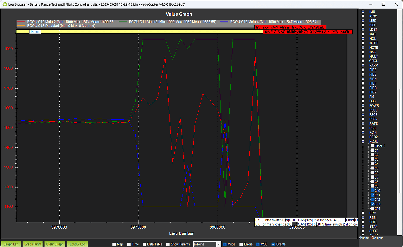This screenshot has height=247, width=403.
Task: Click Load A Log
Action: [x=77, y=244]
